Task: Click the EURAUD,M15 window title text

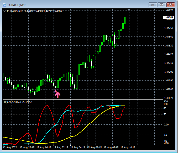Action: 17,5
